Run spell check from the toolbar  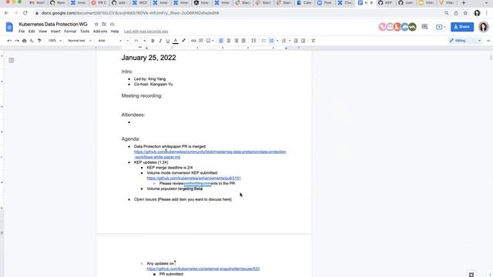(32, 41)
